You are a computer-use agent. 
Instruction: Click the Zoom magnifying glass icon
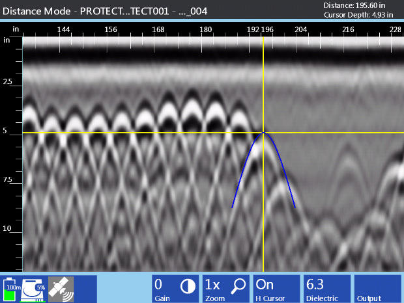pos(238,285)
